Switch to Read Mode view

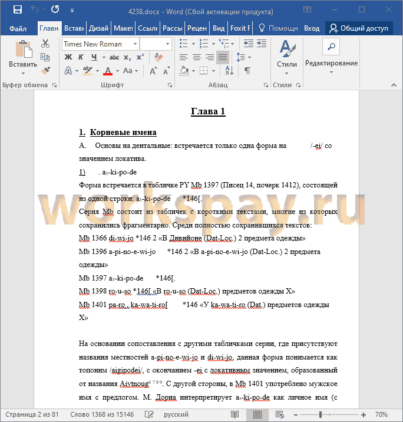coord(235,414)
